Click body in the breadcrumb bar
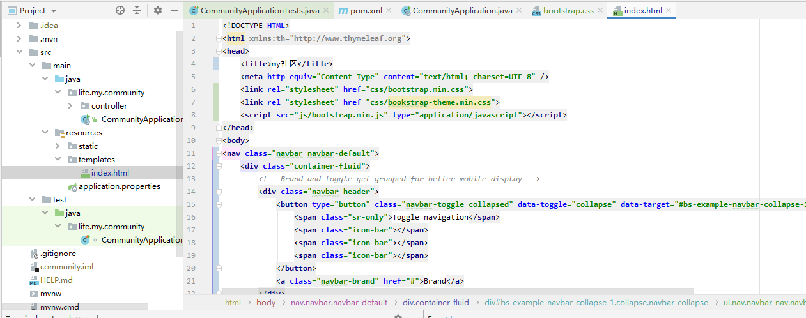 pyautogui.click(x=266, y=303)
